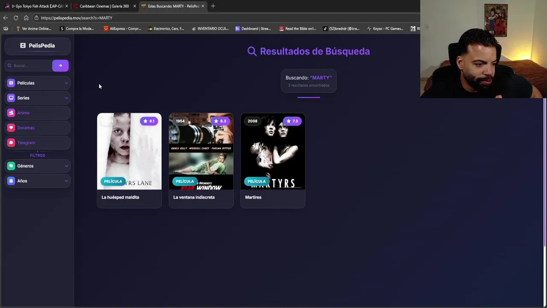Image resolution: width=547 pixels, height=308 pixels.
Task: Click the PelisPedia brand name
Action: tap(42, 46)
